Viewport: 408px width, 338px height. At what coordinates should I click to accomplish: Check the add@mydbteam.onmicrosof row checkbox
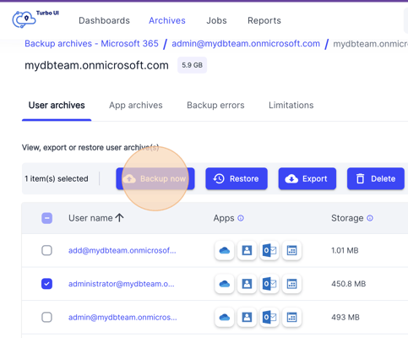click(x=47, y=250)
